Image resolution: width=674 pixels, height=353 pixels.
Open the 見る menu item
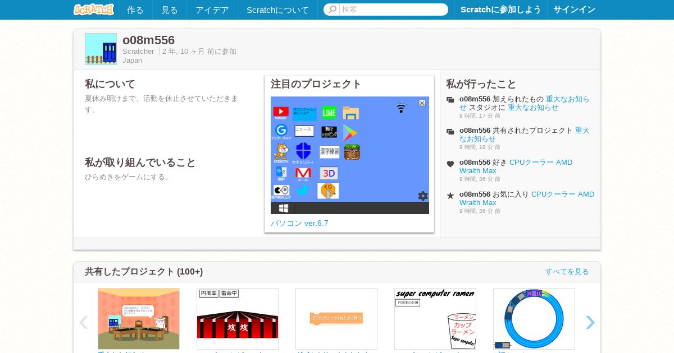click(170, 10)
